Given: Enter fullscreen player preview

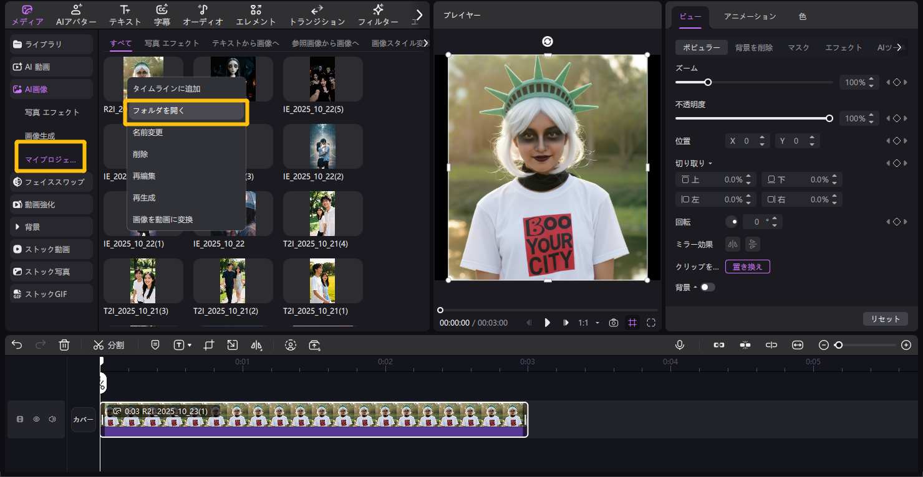Looking at the screenshot, I should click(x=651, y=323).
